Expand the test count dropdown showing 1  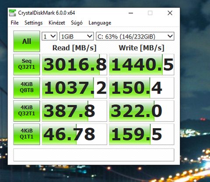point(49,36)
